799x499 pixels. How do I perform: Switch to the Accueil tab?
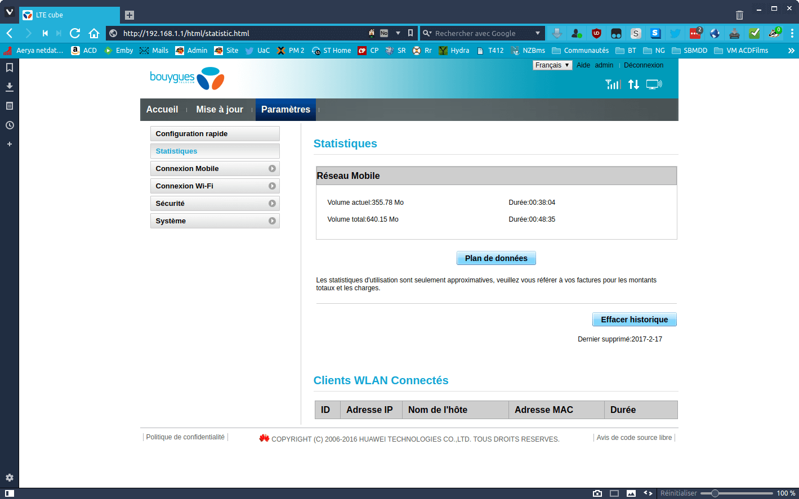click(162, 110)
